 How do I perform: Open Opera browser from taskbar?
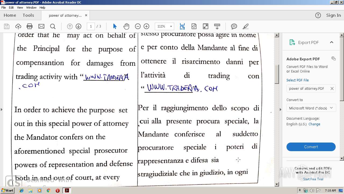[58, 190]
